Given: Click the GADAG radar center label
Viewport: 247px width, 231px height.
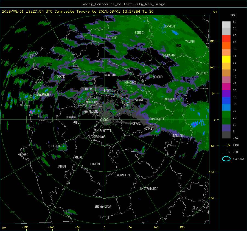Looking at the screenshot, I should pyautogui.click(x=104, y=120).
